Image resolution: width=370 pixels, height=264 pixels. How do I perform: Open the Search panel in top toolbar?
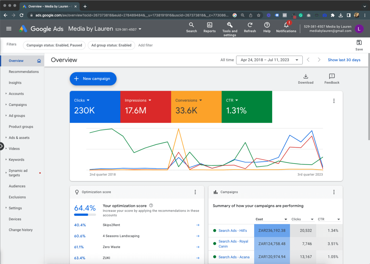(192, 27)
